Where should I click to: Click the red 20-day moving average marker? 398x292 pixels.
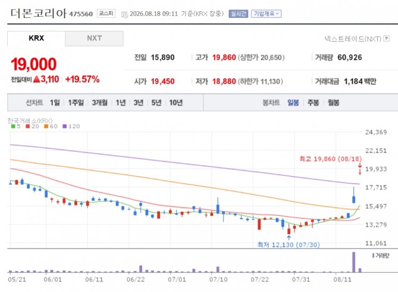pyautogui.click(x=28, y=126)
